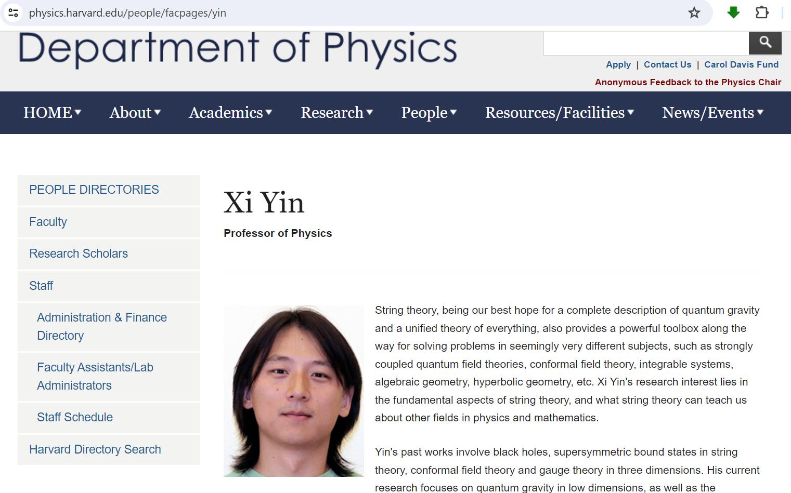Expand the Resources/Facilities menu
791x493 pixels.
tap(559, 113)
